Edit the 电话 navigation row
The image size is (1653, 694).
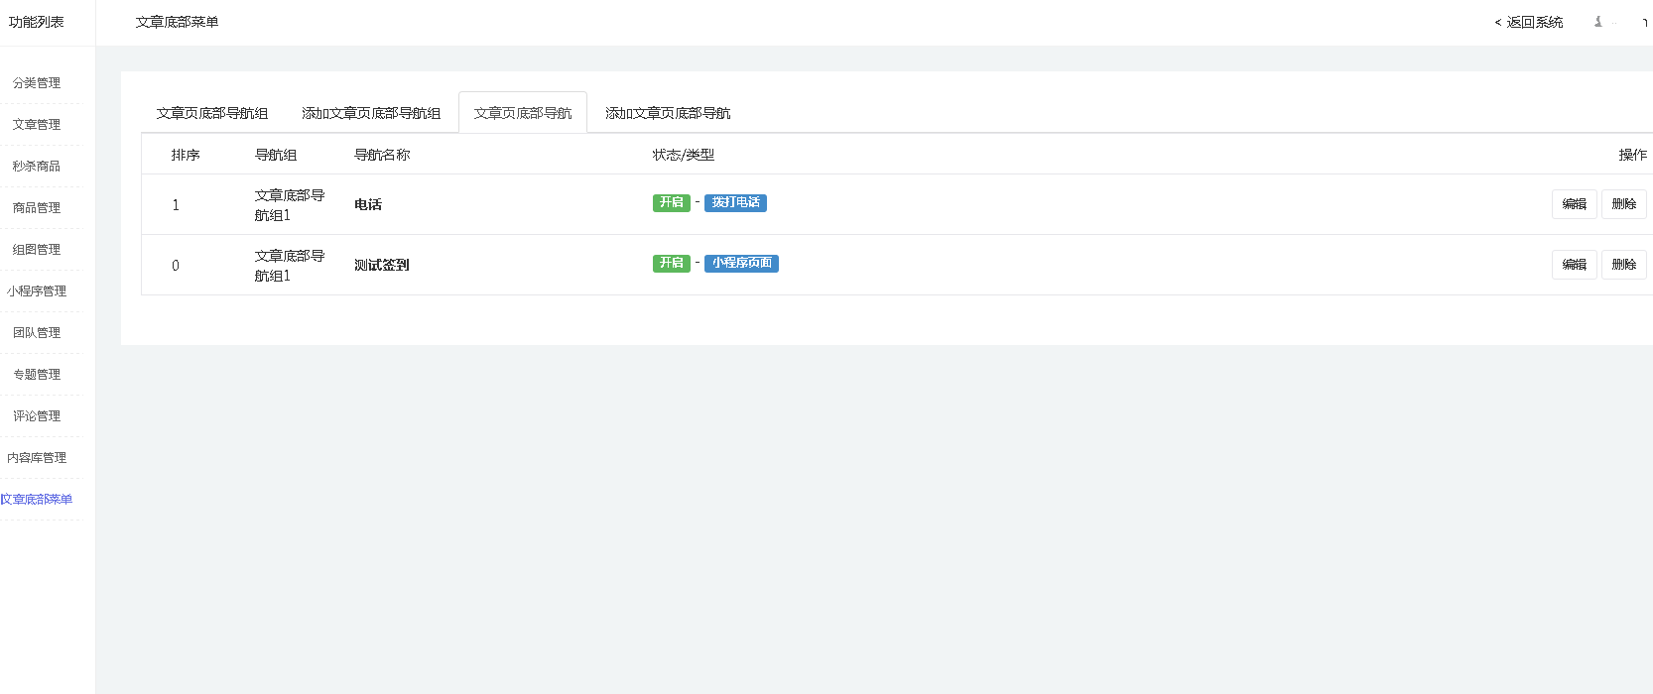pyautogui.click(x=1574, y=204)
